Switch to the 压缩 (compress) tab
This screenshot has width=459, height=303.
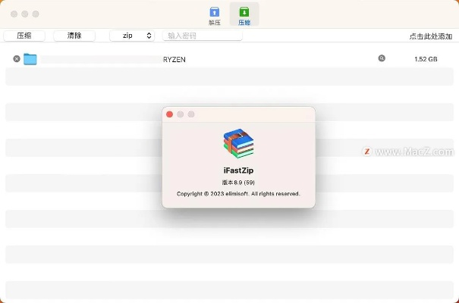pyautogui.click(x=244, y=14)
